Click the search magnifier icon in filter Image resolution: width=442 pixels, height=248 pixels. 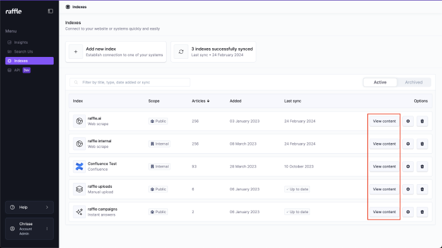[76, 82]
